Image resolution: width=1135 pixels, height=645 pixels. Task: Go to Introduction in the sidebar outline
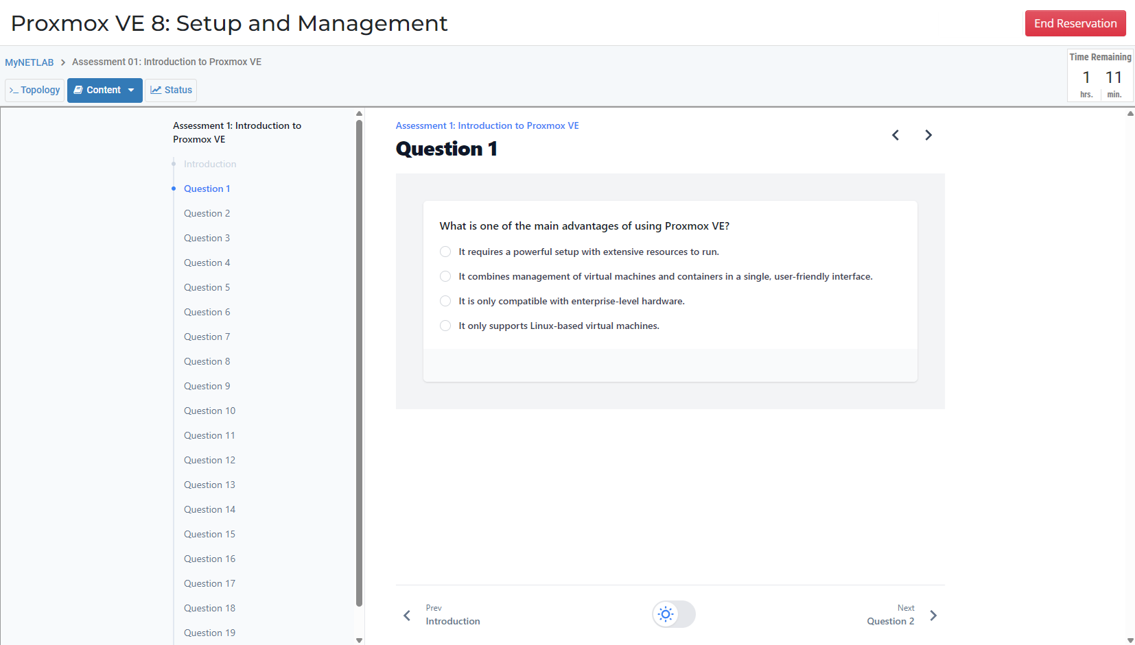pos(209,164)
